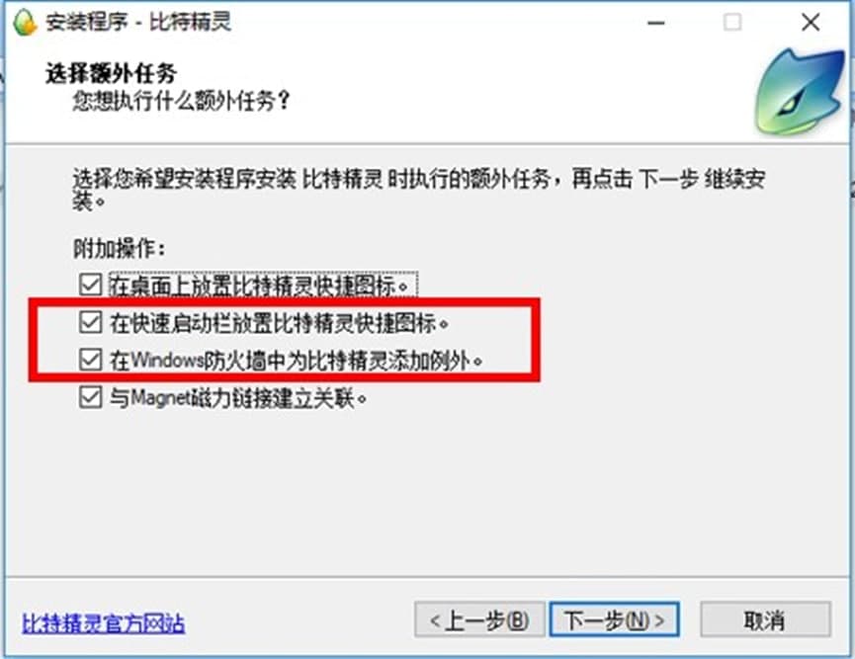This screenshot has width=855, height=659.
Task: Close the 比特精灵 installer window
Action: click(811, 23)
